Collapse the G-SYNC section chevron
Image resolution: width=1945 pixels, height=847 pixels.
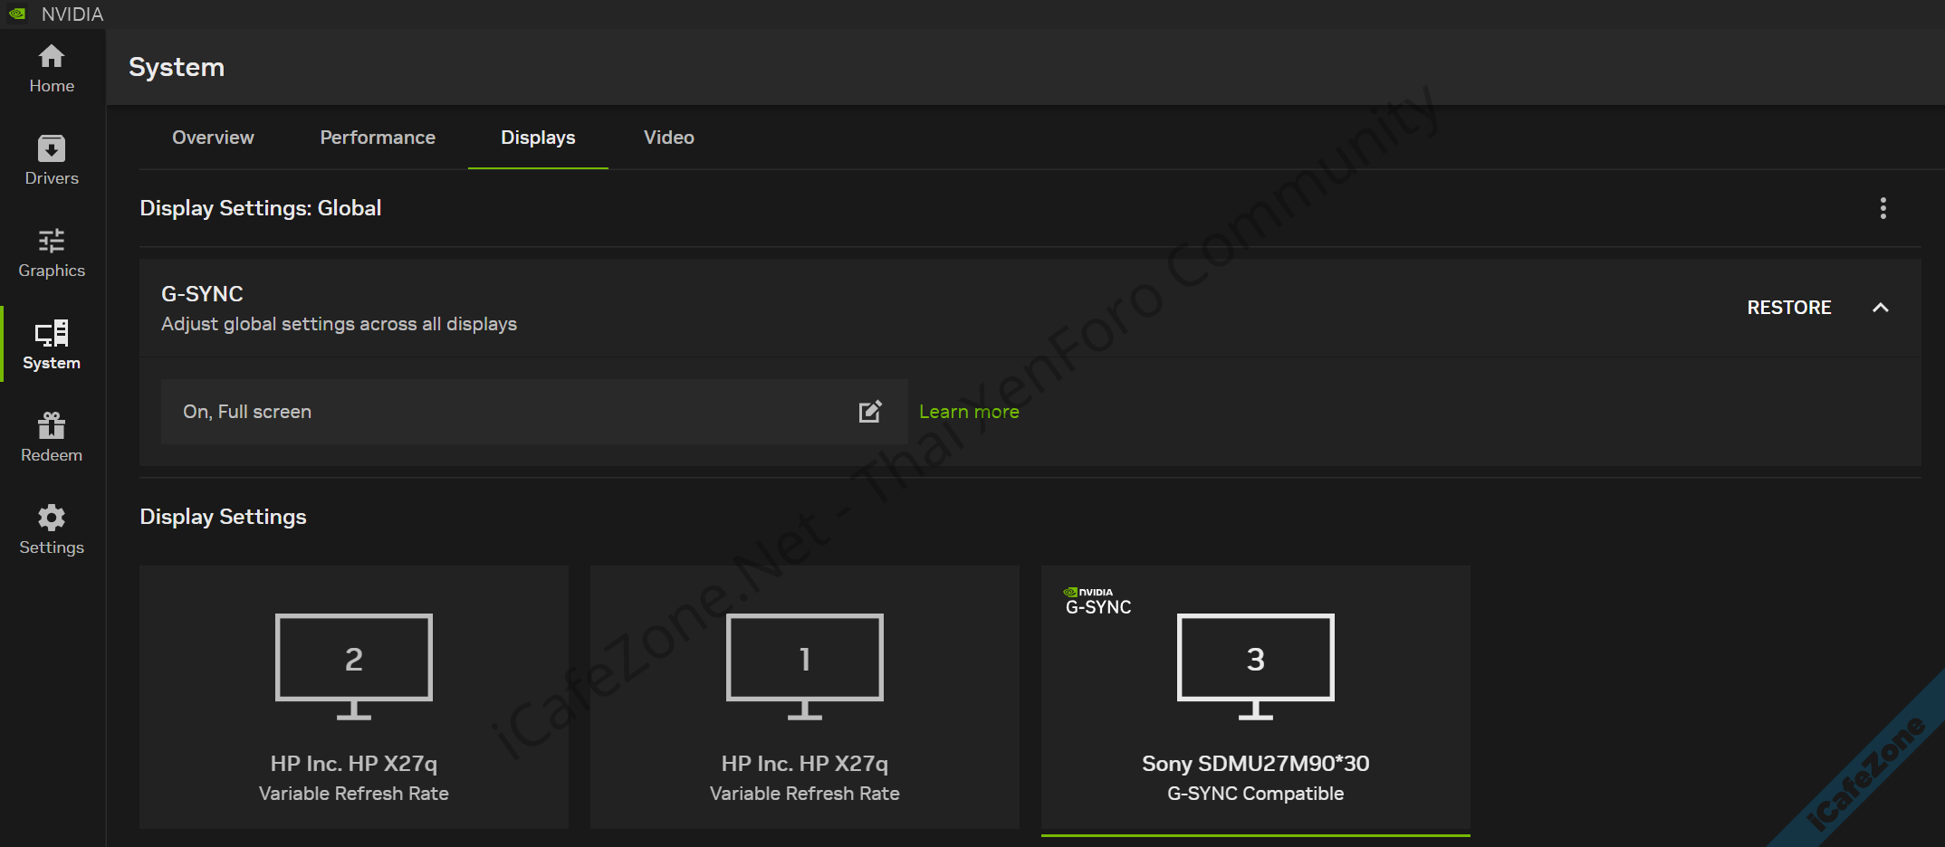(1880, 308)
